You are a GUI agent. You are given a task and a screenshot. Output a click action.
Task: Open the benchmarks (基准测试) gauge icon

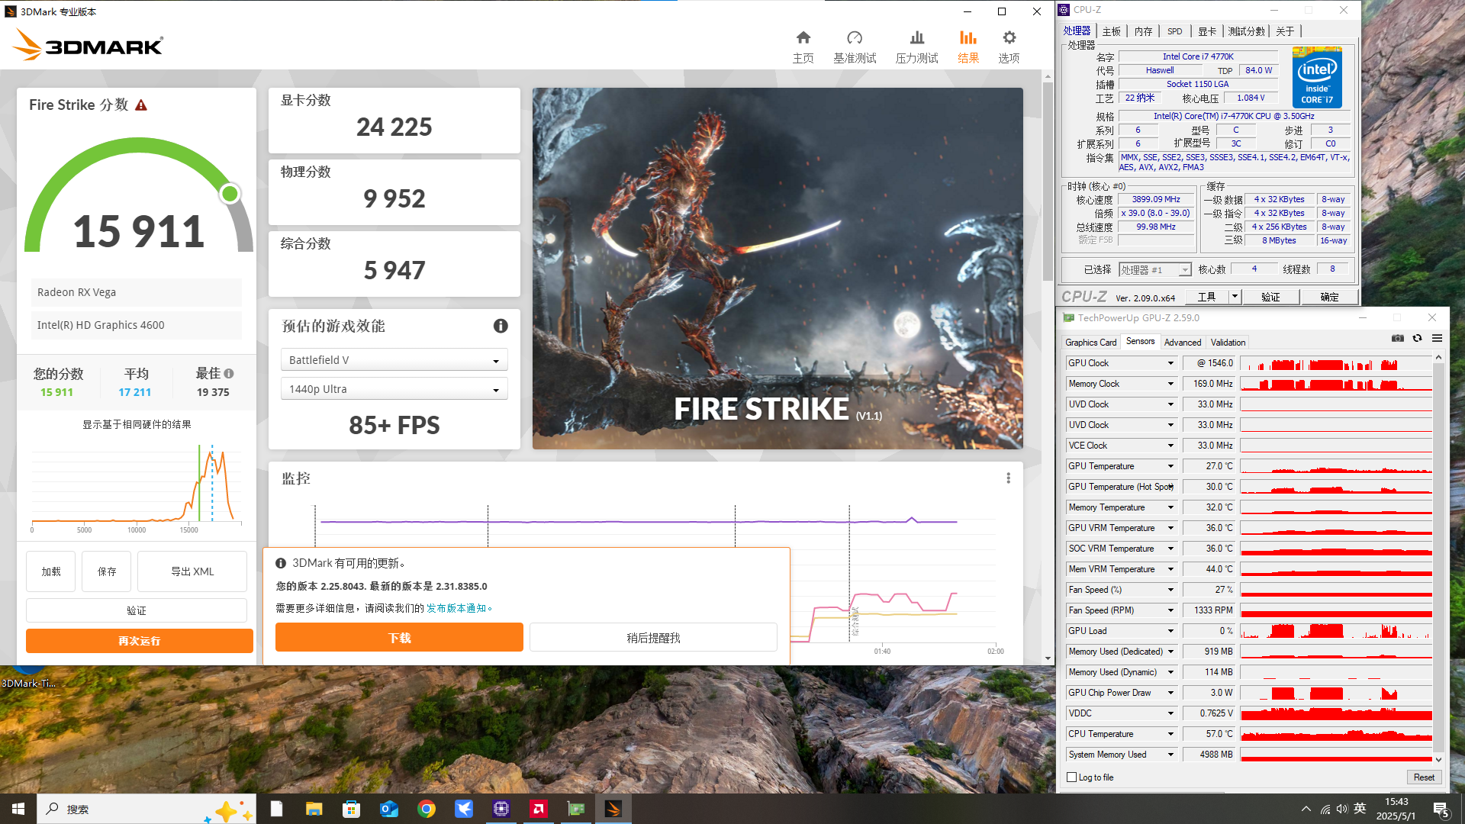pyautogui.click(x=855, y=38)
